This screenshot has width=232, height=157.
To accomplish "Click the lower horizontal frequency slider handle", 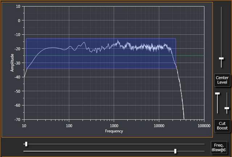I will 175,151.
